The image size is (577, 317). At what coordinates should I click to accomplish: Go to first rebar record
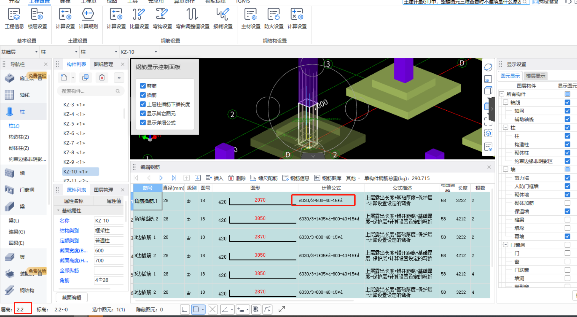click(136, 178)
